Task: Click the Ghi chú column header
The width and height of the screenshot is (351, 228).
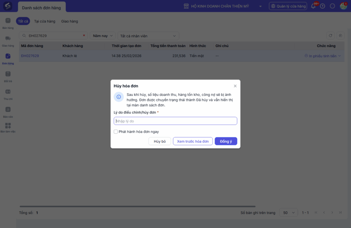Action: coord(222,46)
